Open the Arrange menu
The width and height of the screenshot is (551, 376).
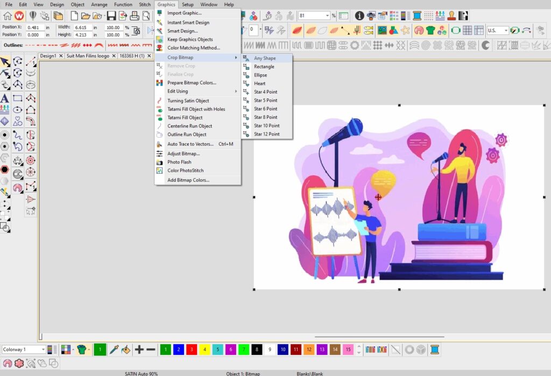(x=100, y=4)
